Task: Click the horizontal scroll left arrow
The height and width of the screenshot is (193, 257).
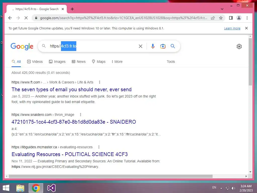Action: tap(6, 176)
